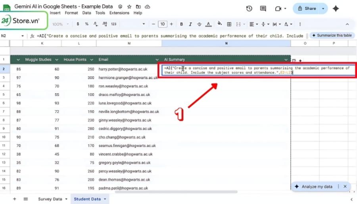Open the Extensions menu
The width and height of the screenshot is (357, 204).
point(119,13)
